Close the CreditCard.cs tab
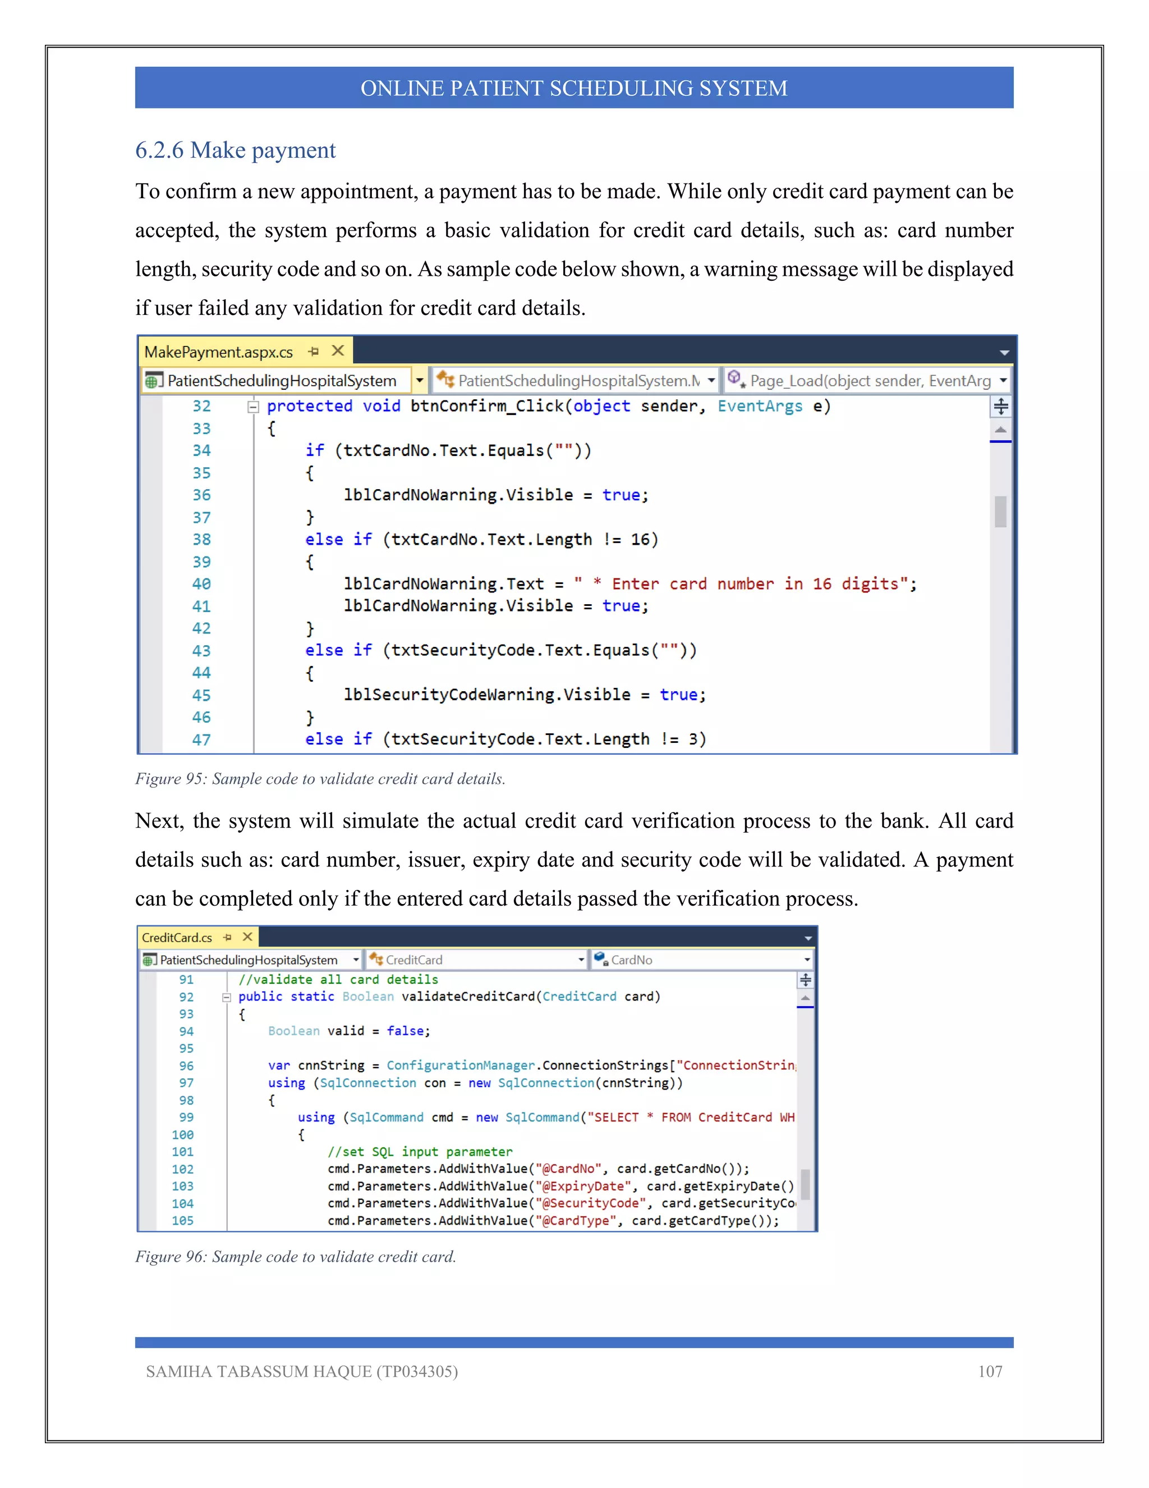 [x=248, y=937]
